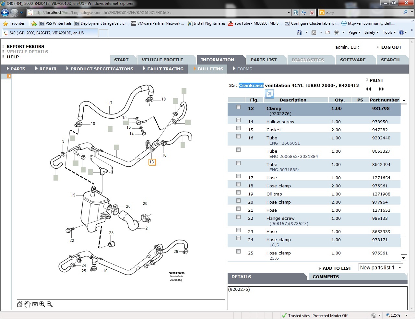Click part number 1271988 cell

tap(381, 194)
